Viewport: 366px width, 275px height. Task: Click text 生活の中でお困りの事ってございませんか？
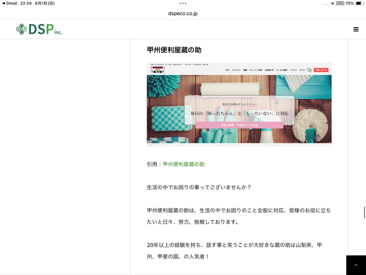199,187
